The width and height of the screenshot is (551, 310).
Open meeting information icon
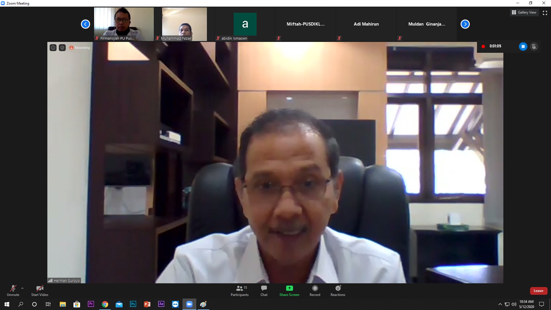coord(53,48)
